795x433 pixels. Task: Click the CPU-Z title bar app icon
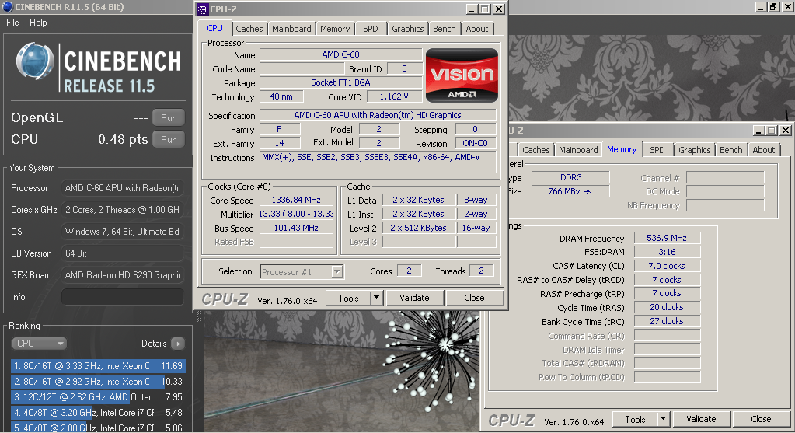coord(203,9)
